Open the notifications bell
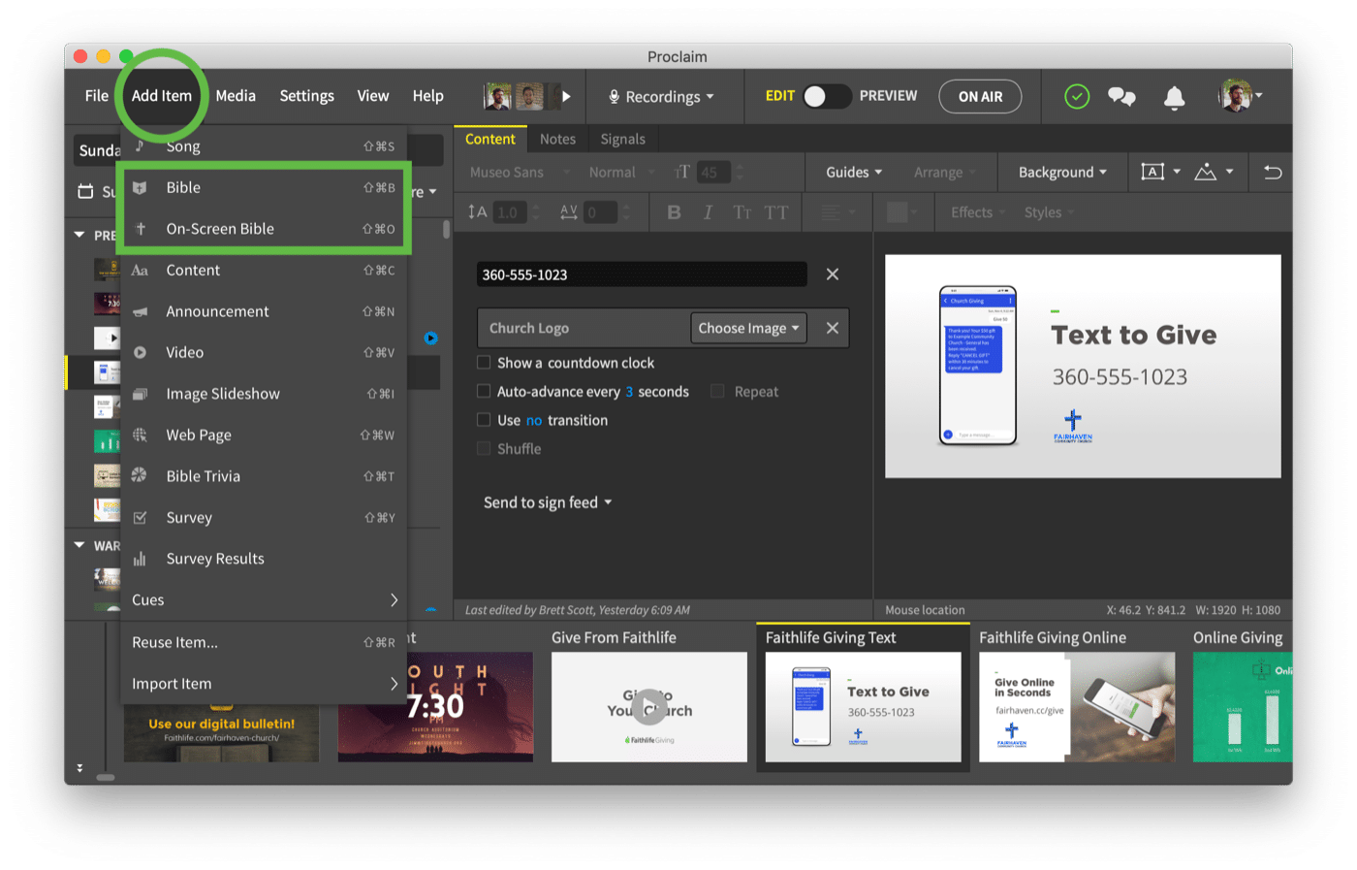 pos(1174,97)
